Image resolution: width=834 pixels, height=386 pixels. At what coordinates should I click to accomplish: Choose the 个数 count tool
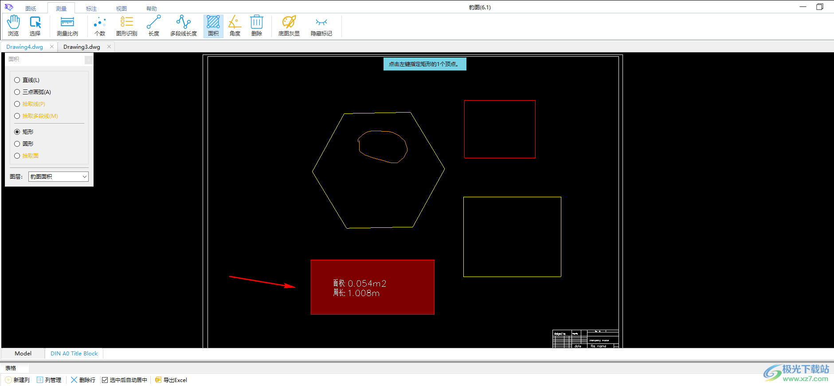pos(100,26)
